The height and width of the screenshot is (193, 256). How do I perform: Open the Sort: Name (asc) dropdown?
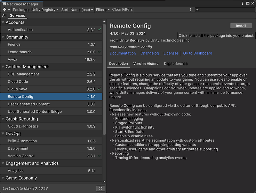click(x=77, y=10)
